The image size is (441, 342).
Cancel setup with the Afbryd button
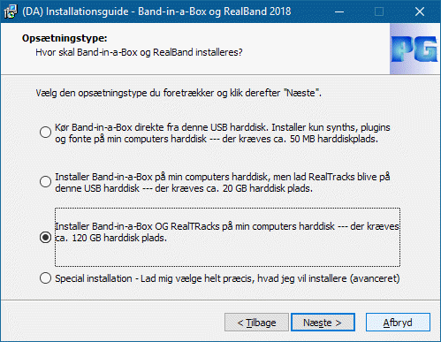[x=398, y=323]
